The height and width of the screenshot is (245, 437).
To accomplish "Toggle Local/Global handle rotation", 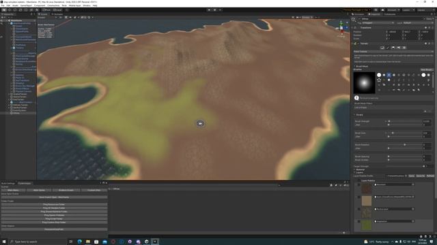I will click(57, 10).
